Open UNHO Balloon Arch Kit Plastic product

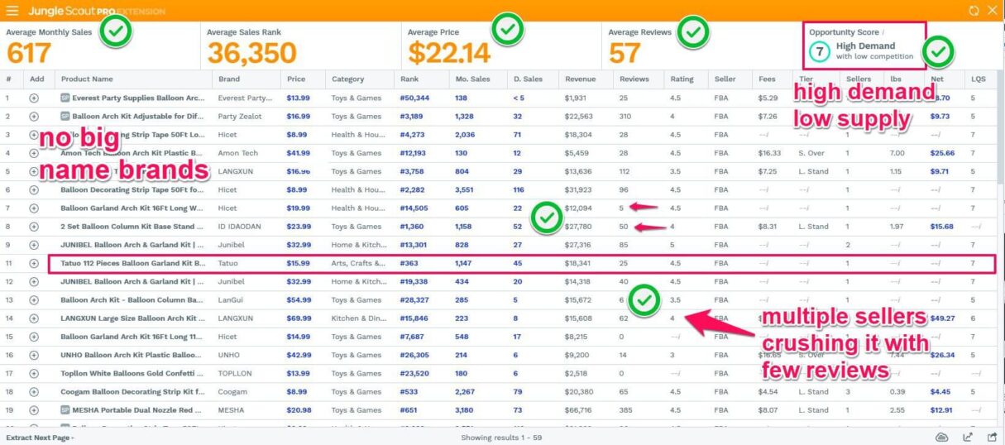click(x=132, y=355)
